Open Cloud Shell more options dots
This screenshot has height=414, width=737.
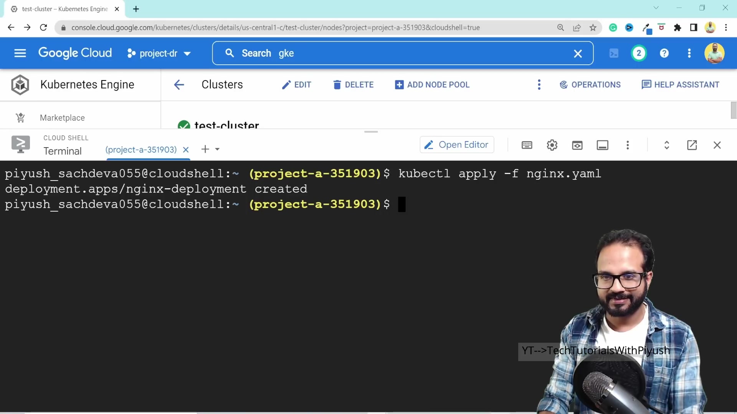[x=628, y=145]
